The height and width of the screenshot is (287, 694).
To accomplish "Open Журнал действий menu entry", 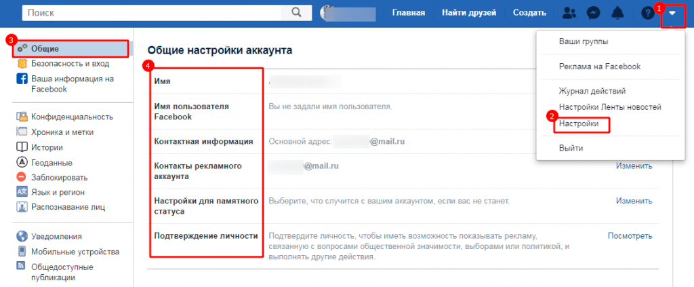I will [x=592, y=90].
